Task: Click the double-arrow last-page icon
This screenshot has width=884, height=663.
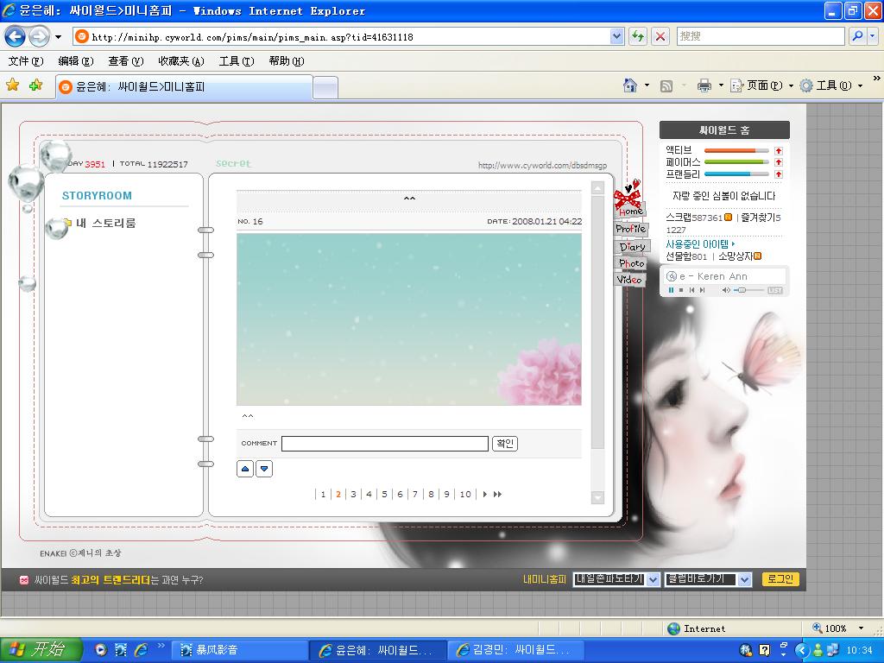Action: pyautogui.click(x=497, y=494)
